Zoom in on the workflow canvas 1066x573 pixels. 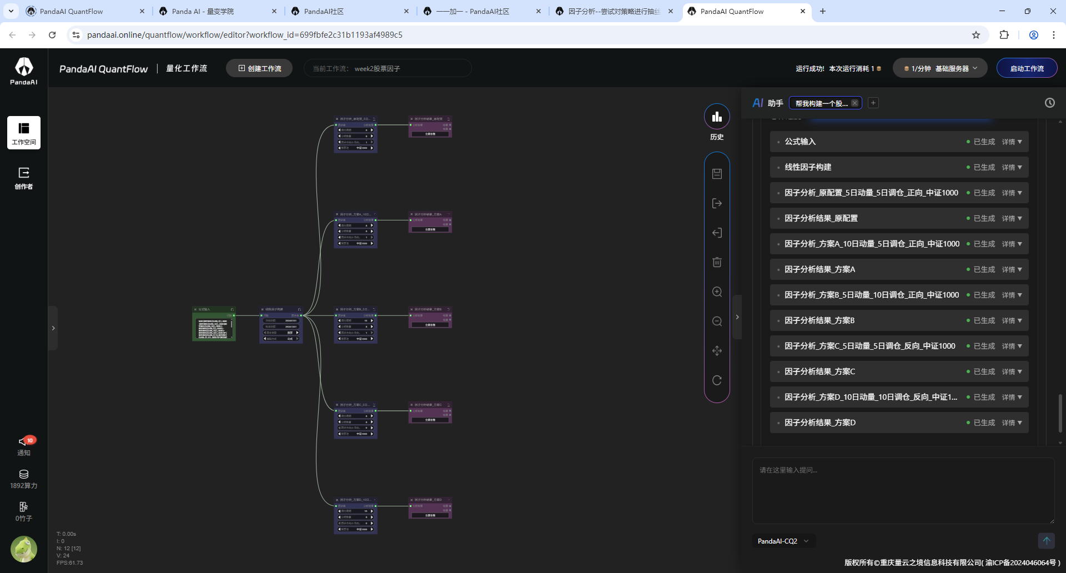(x=717, y=292)
